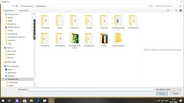The width and height of the screenshot is (184, 103).
Task: Select WWW in navigation pane
Action: pyautogui.click(x=10, y=21)
